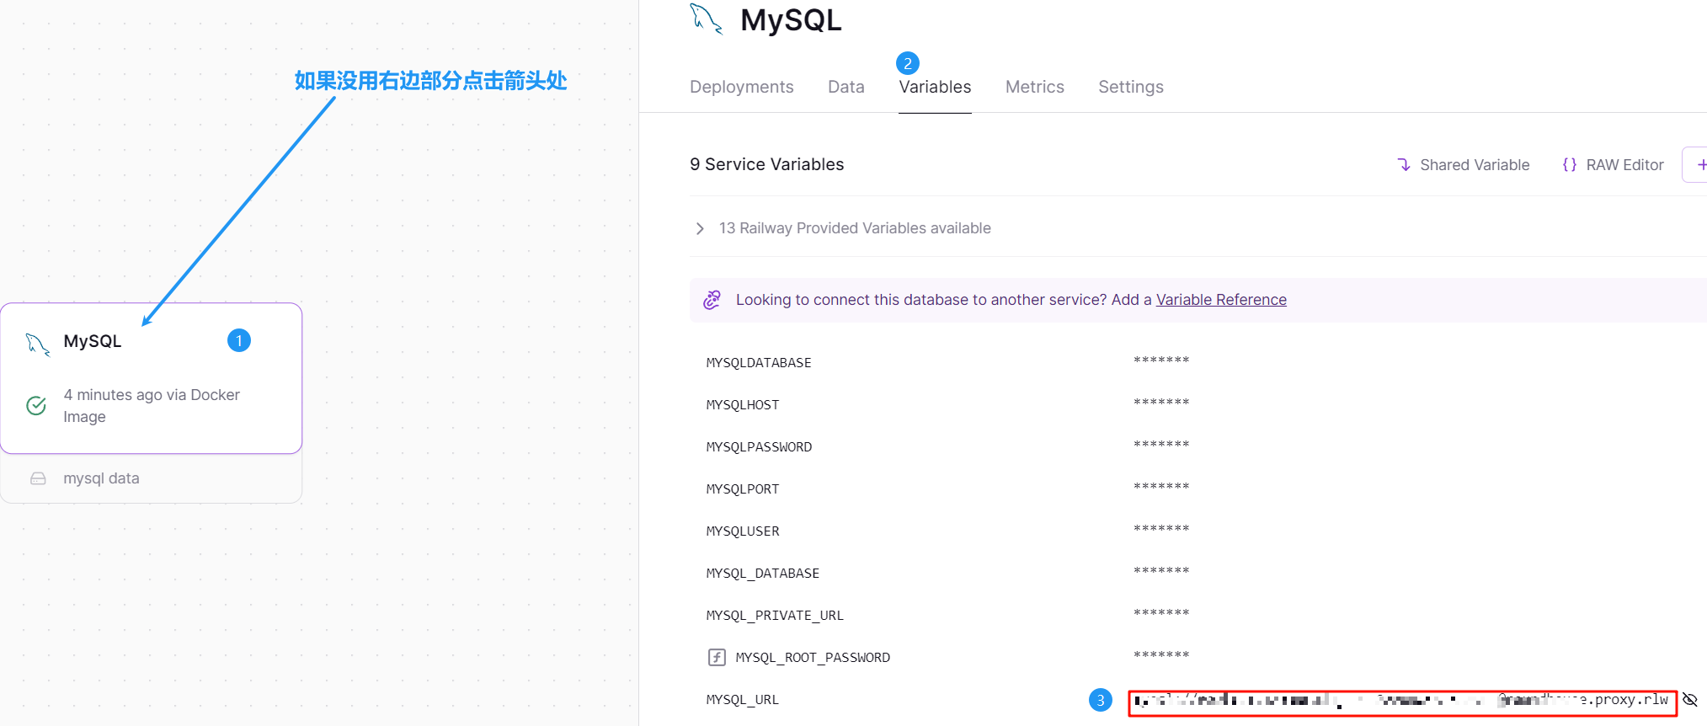Screen dimensions: 1707x726
Task: Open the MySQL service card
Action: [x=152, y=378]
